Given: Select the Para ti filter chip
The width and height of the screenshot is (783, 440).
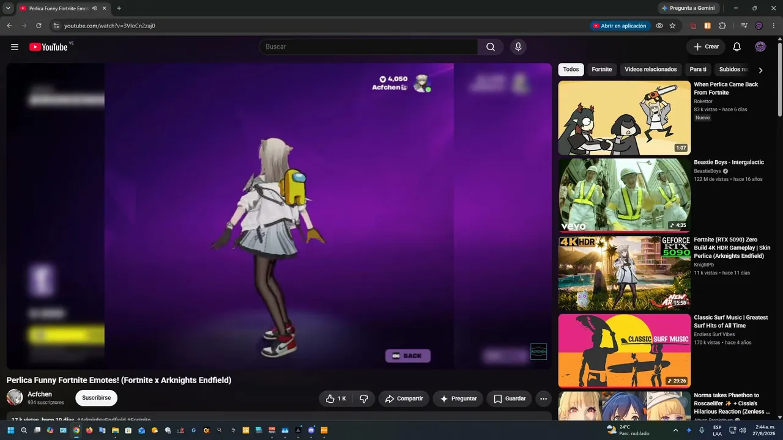Looking at the screenshot, I should click(x=698, y=70).
